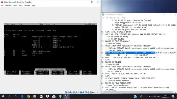Click the battery icon in system tray
The height and width of the screenshot is (99, 177).
coord(149,97)
